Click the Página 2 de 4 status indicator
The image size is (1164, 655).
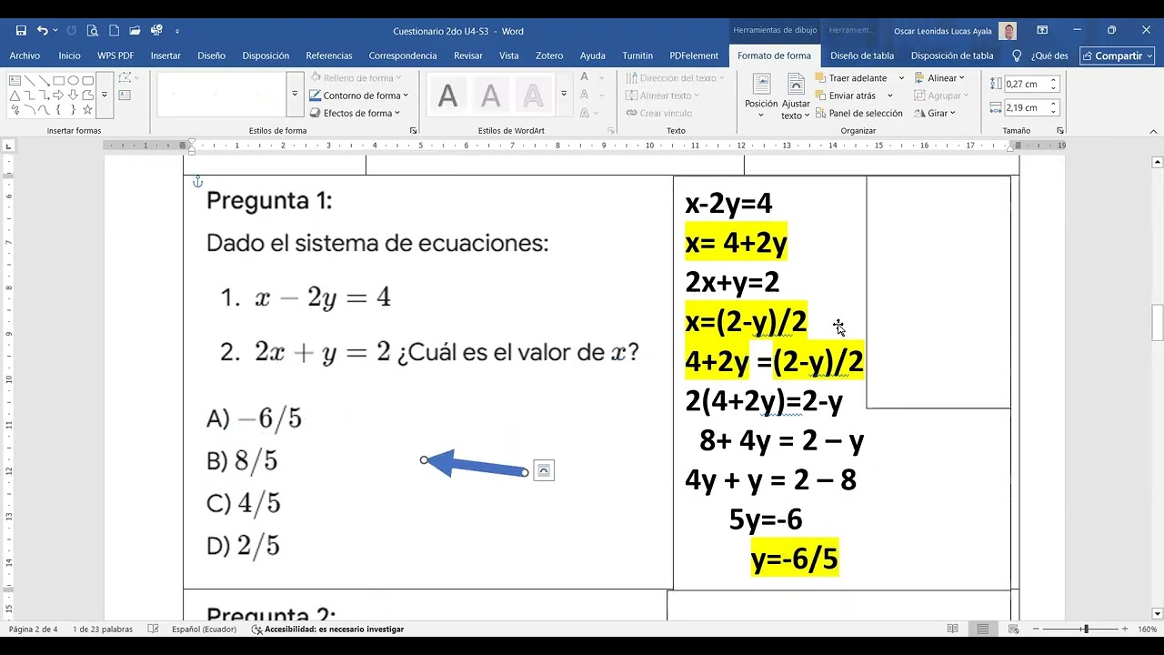pos(33,629)
